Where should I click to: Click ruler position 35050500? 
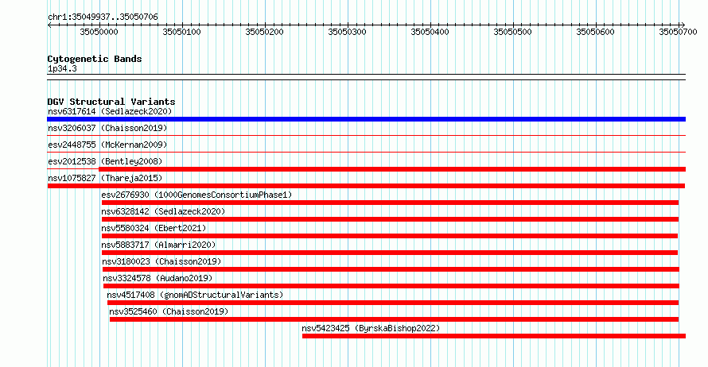pyautogui.click(x=512, y=32)
